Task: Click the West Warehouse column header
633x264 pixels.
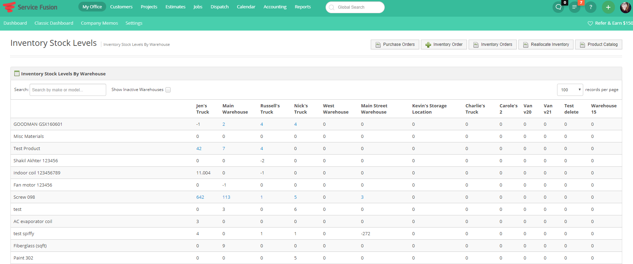Action: tap(336, 109)
